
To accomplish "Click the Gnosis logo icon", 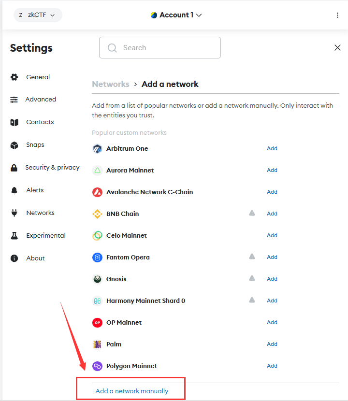I will coord(97,279).
